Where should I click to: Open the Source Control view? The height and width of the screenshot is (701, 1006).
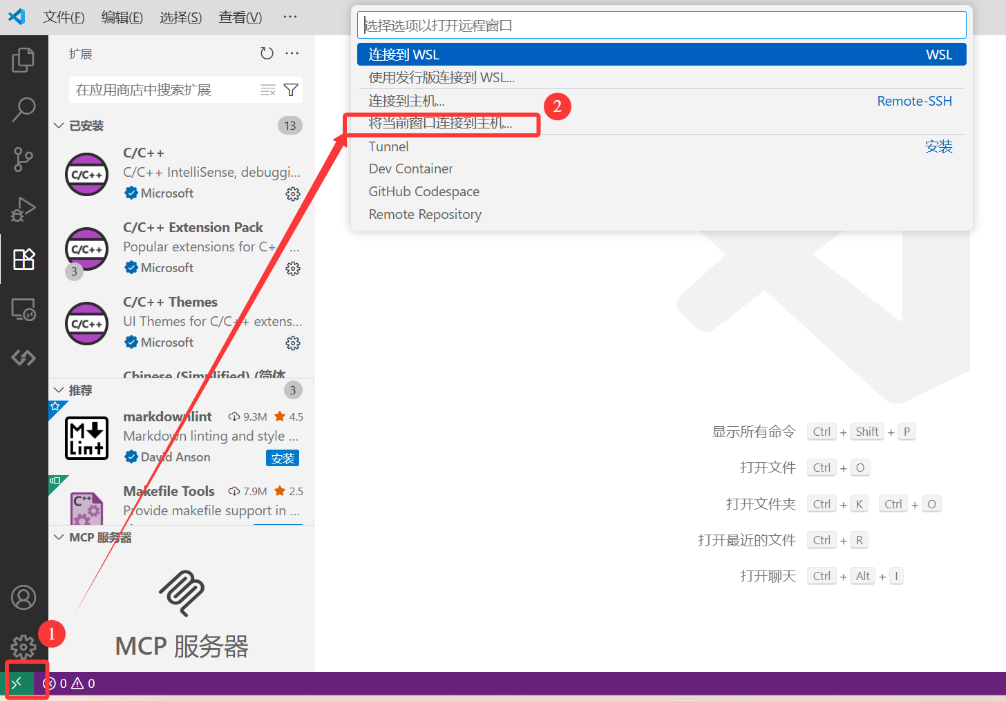[x=23, y=159]
